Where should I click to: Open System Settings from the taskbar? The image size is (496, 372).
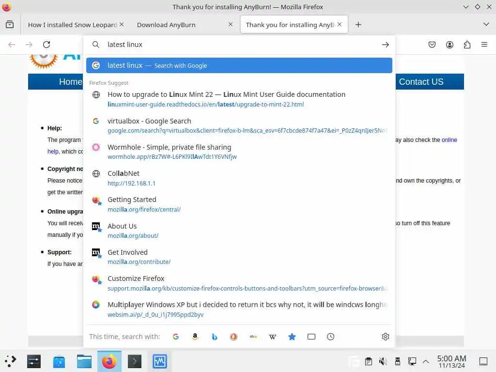coord(34,361)
